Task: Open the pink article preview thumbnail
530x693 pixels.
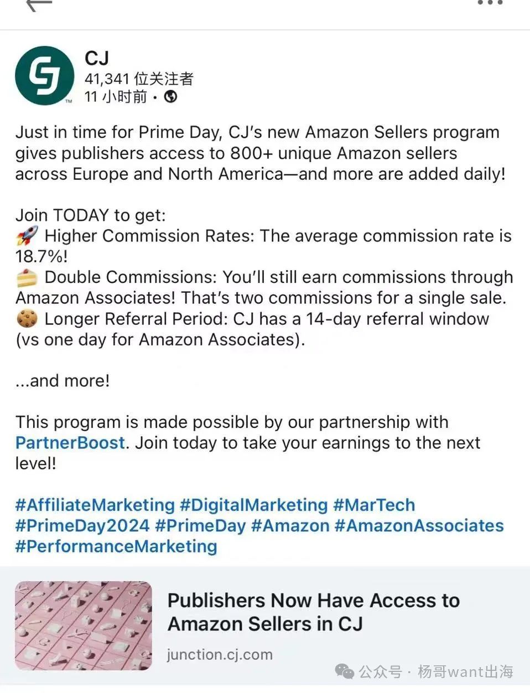Action: click(84, 625)
